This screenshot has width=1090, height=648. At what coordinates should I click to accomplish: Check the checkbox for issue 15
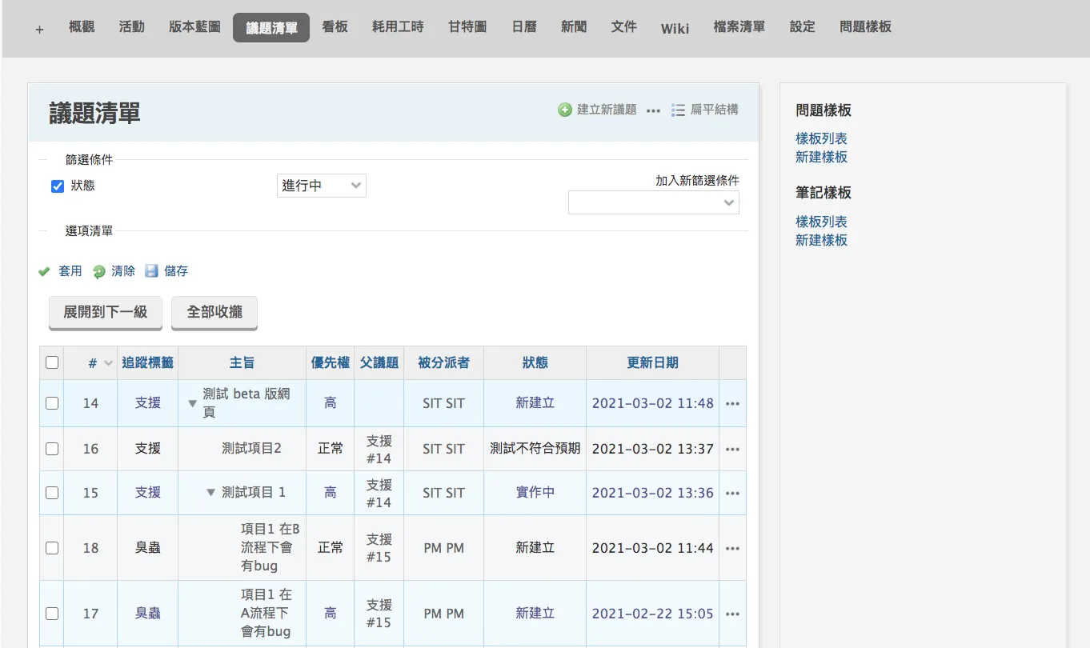[52, 493]
